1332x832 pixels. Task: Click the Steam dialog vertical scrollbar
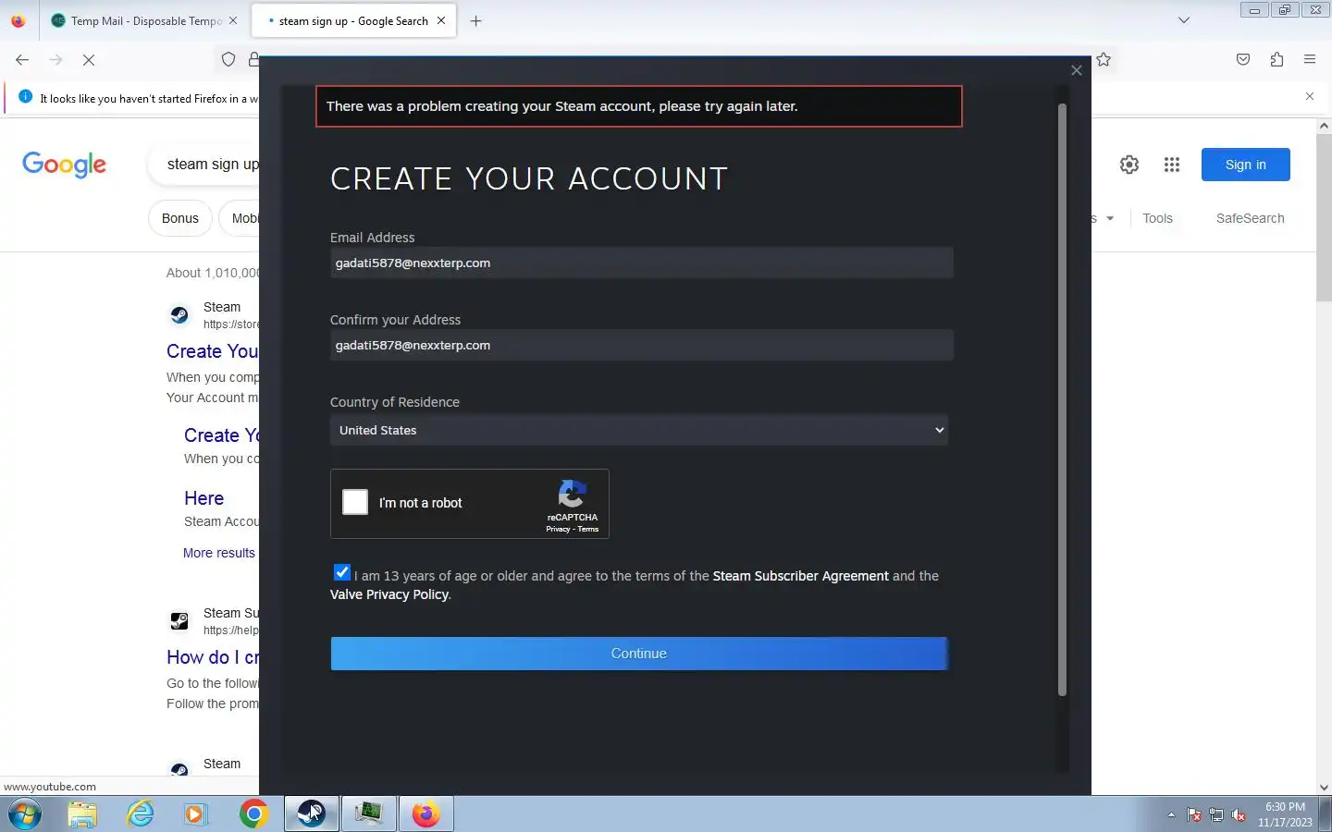(x=1062, y=398)
